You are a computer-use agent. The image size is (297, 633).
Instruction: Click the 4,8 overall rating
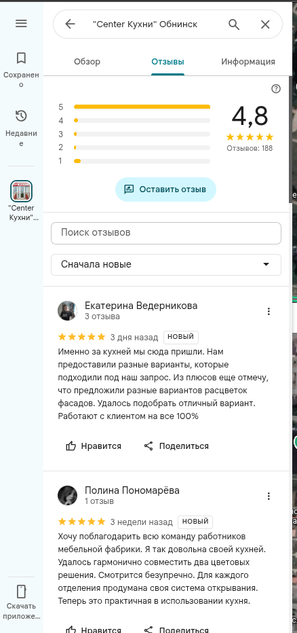coord(250,116)
